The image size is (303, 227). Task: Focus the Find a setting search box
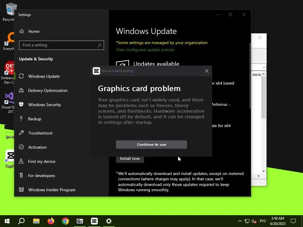click(x=62, y=45)
